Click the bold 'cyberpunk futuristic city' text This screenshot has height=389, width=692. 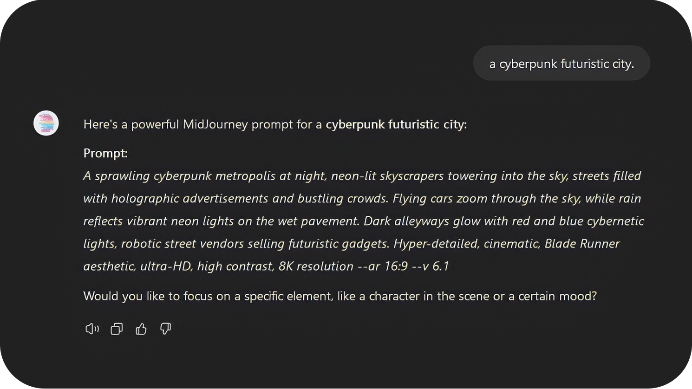tap(396, 124)
